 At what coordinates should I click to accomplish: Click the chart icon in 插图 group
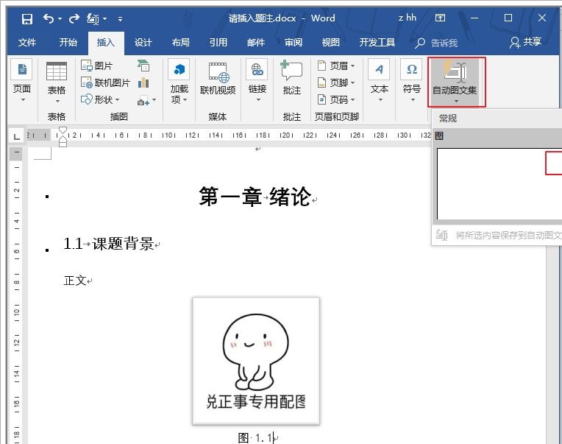[143, 83]
